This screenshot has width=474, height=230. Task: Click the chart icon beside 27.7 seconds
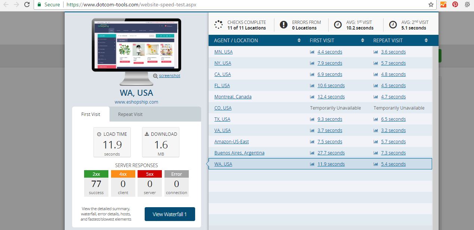coord(312,153)
